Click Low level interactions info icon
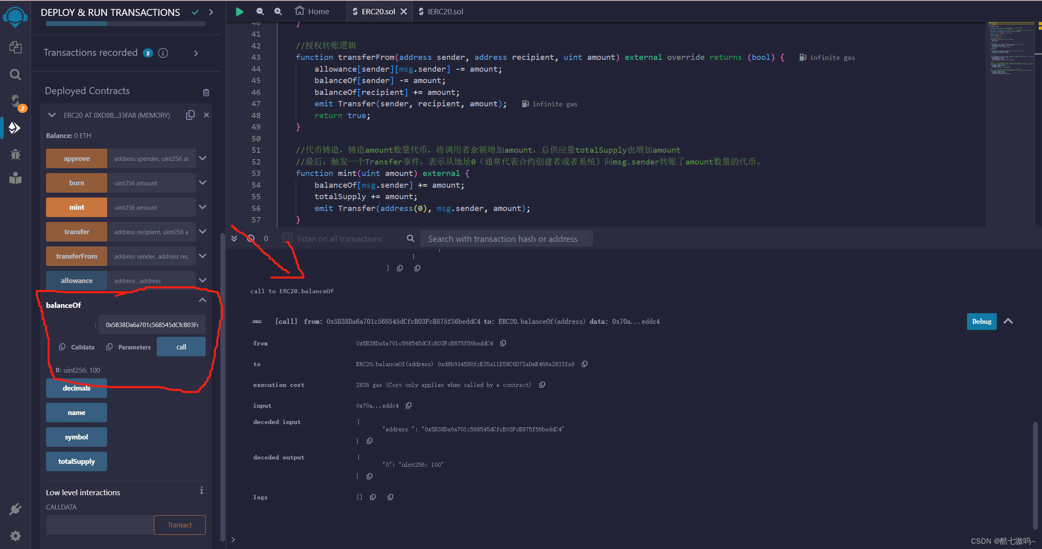Screen dimensions: 1042x549 [201, 490]
